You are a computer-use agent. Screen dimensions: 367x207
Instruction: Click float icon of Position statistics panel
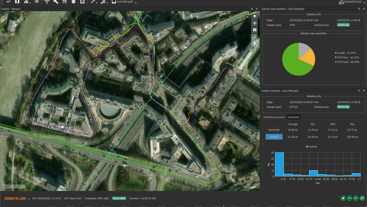click(359, 90)
